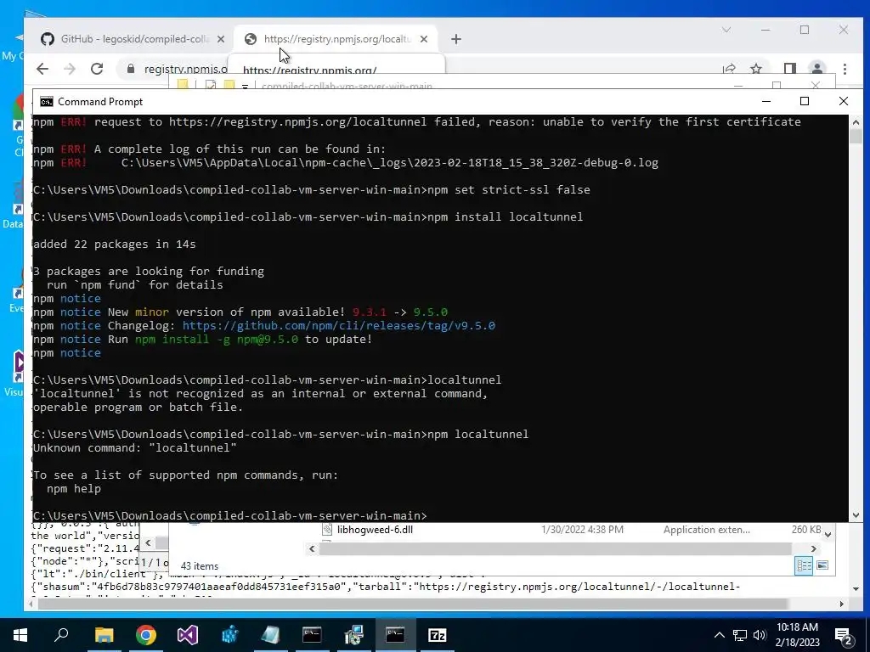Open the clock and calendar flyout
This screenshot has width=870, height=652.
point(797,635)
